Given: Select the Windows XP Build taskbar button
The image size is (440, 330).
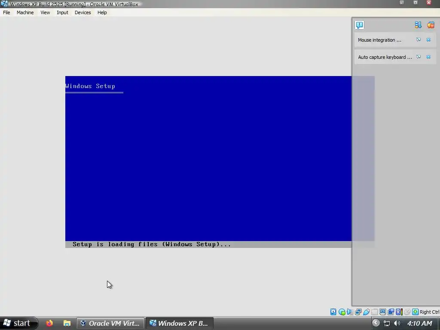Looking at the screenshot, I should (x=180, y=323).
